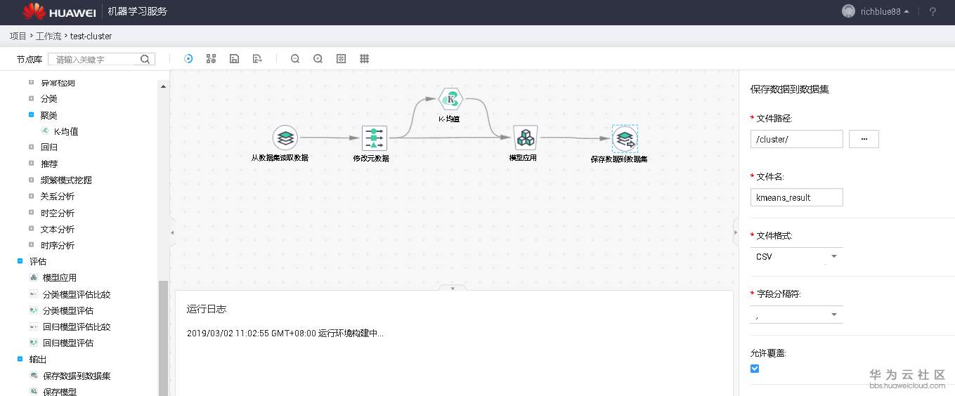Collapse the 聚类 tree node
This screenshot has width=955, height=396.
pos(31,114)
